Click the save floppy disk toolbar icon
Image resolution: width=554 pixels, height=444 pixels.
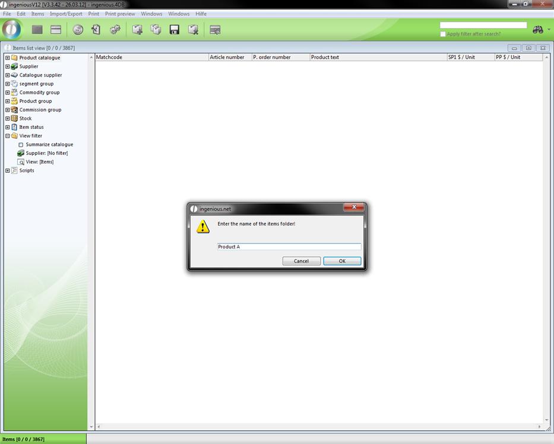point(175,30)
